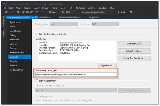
Task: Open the ReSharper menu
Action: (x=80, y=8)
